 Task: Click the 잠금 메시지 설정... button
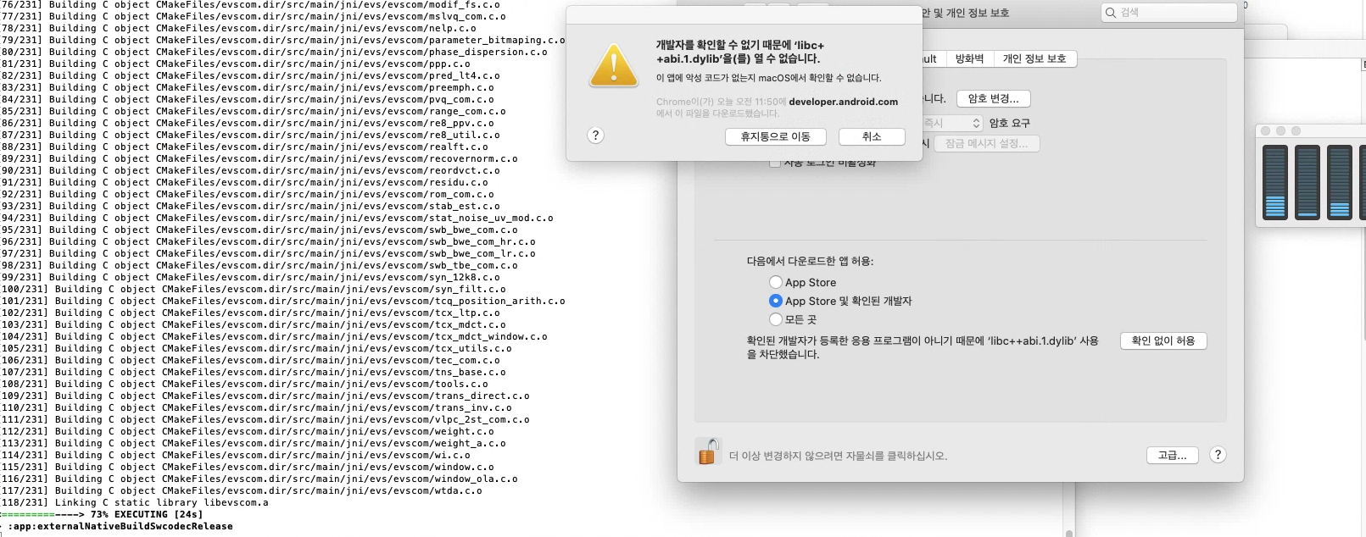coord(987,143)
